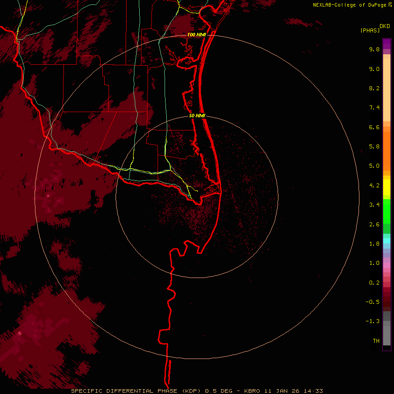Click the 1.8 color scale label
Image resolution: width=394 pixels, height=394 pixels.
pyautogui.click(x=374, y=244)
